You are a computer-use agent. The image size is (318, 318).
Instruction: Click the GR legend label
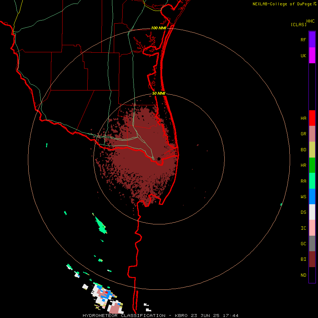(x=303, y=134)
